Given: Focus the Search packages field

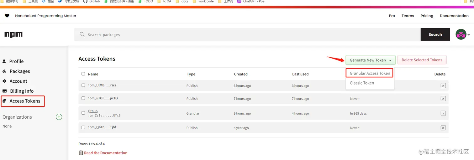Looking at the screenshot, I should click(247, 34).
